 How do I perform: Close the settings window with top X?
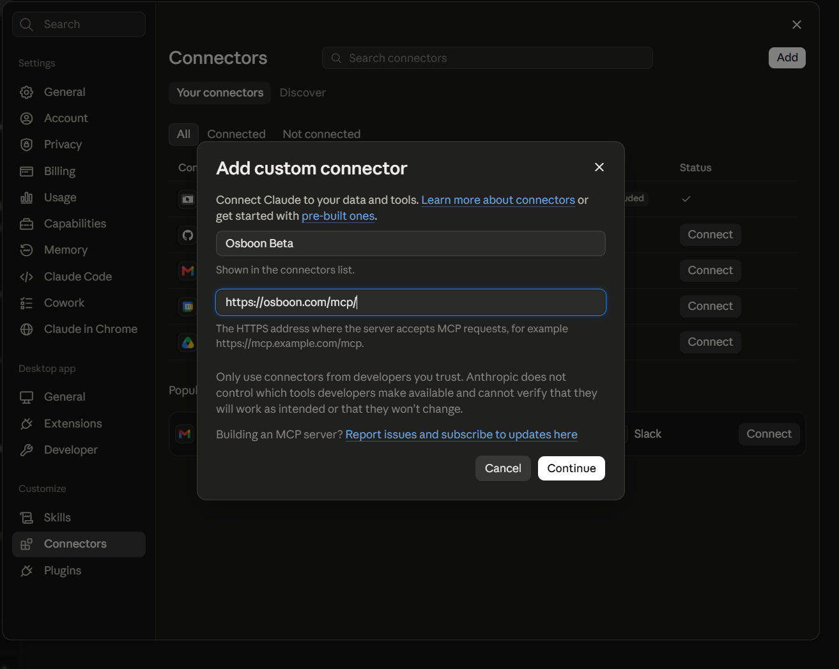pyautogui.click(x=796, y=24)
